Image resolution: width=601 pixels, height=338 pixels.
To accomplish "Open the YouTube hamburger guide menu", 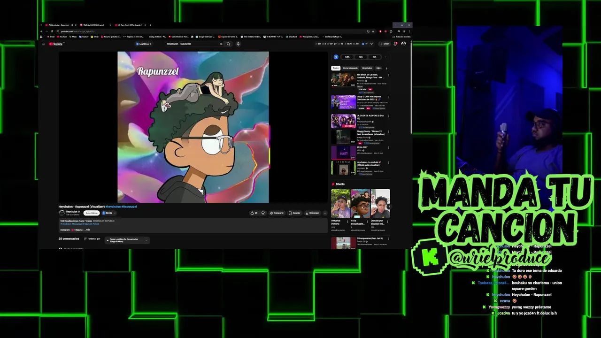I will (x=43, y=44).
